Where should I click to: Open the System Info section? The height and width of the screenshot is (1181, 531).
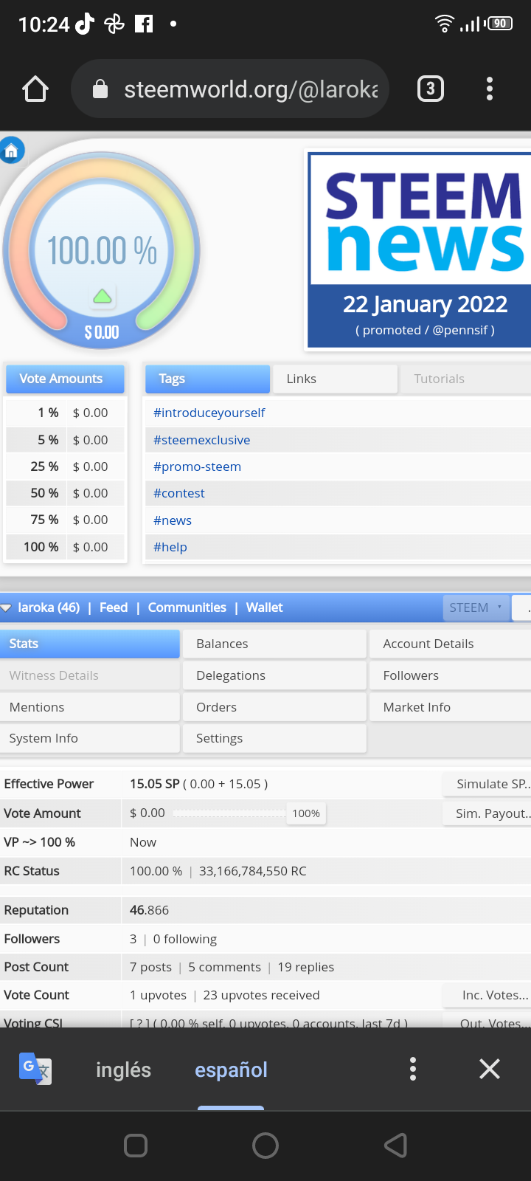(89, 738)
